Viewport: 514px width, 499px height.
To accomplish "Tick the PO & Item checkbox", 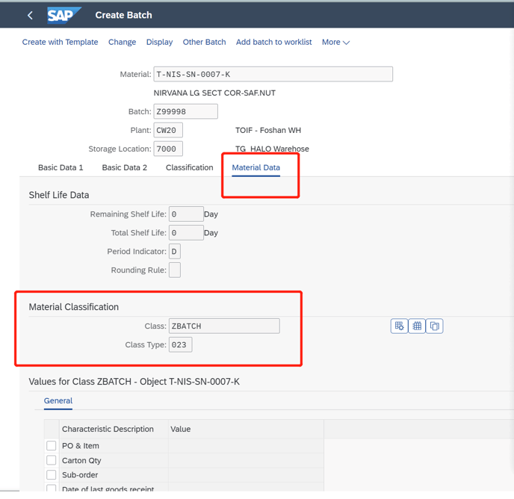I will tap(52, 445).
